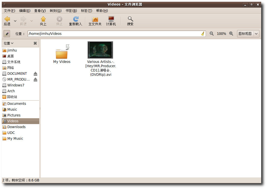Open the Arch drive in sidebar
The height and width of the screenshot is (189, 267).
coord(21,91)
